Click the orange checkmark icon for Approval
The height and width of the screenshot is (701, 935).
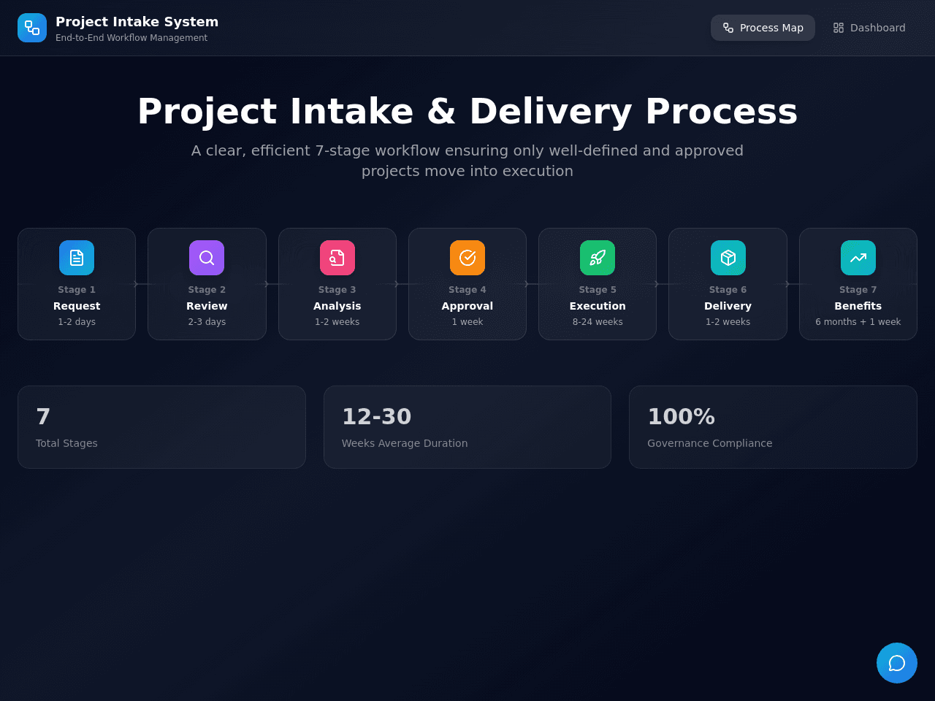467,258
